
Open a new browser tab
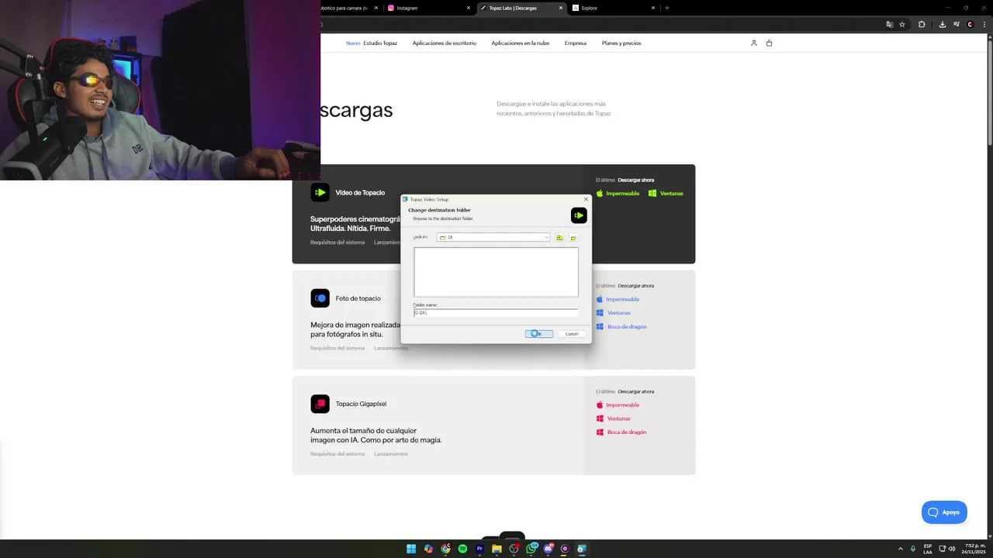[x=667, y=8]
